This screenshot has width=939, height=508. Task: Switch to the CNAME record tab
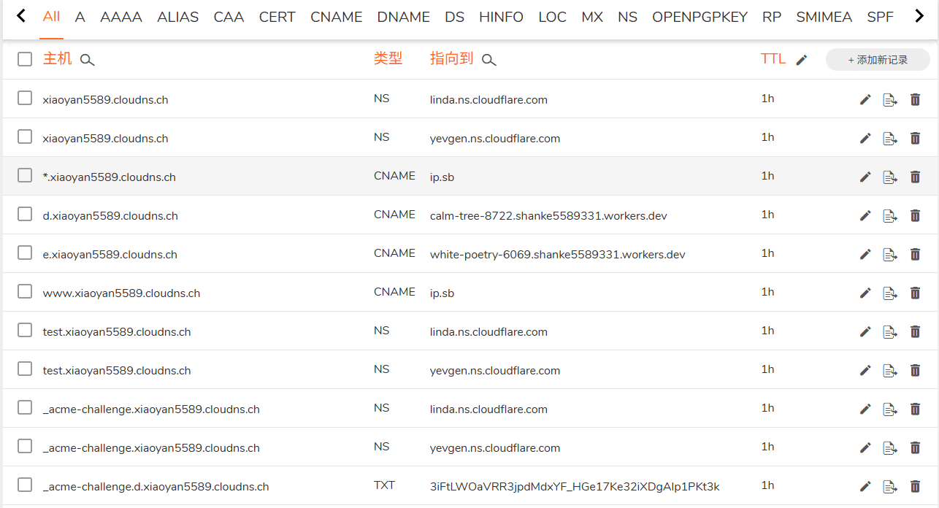(336, 17)
